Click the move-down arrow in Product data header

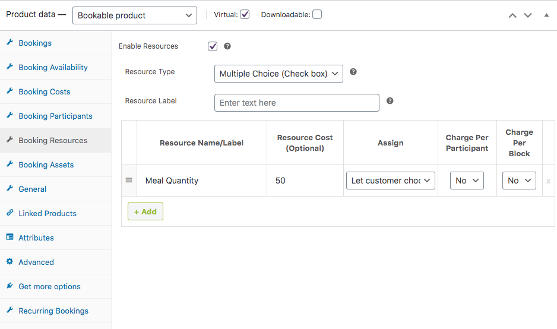[528, 15]
